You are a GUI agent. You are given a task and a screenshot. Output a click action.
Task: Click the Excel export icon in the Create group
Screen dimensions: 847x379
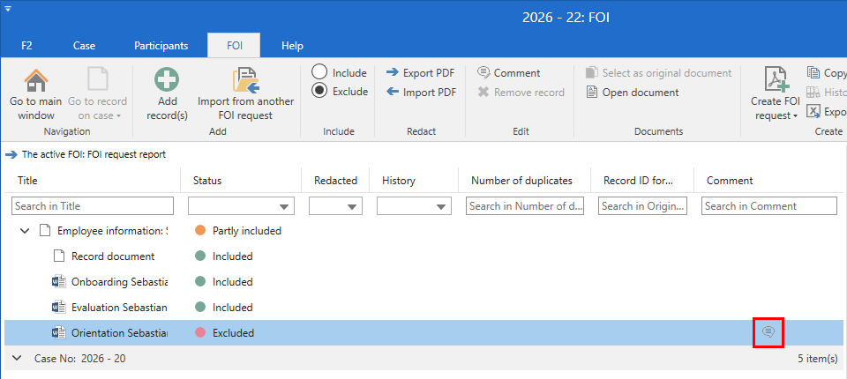click(x=813, y=111)
